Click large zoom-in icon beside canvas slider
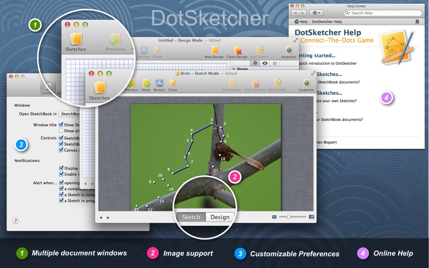Image resolution: width=429 pixels, height=268 pixels. tap(312, 217)
